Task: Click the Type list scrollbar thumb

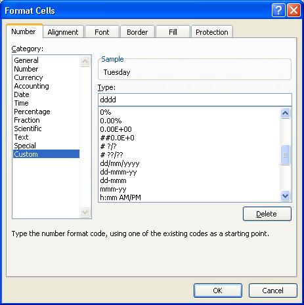Action: pyautogui.click(x=285, y=155)
